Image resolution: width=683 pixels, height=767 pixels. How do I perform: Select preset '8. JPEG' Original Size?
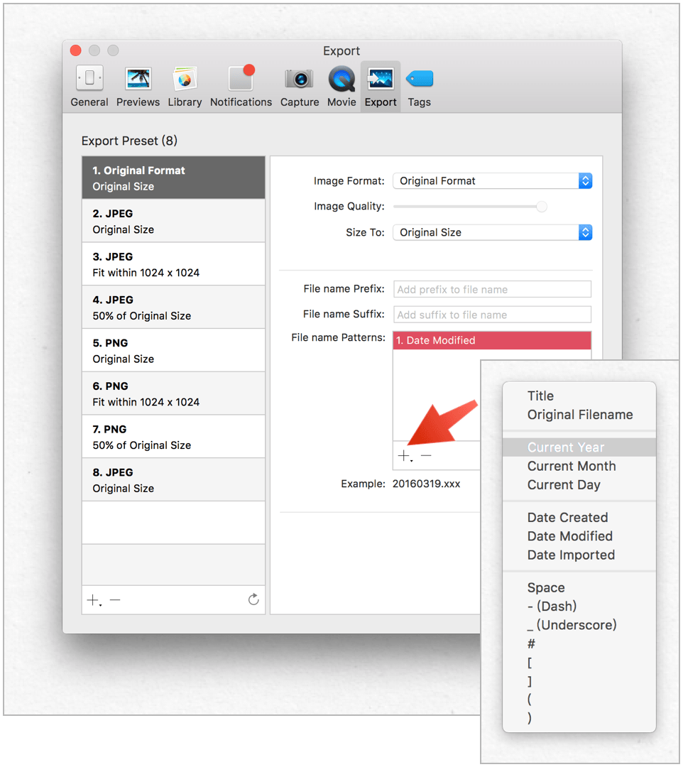[173, 480]
